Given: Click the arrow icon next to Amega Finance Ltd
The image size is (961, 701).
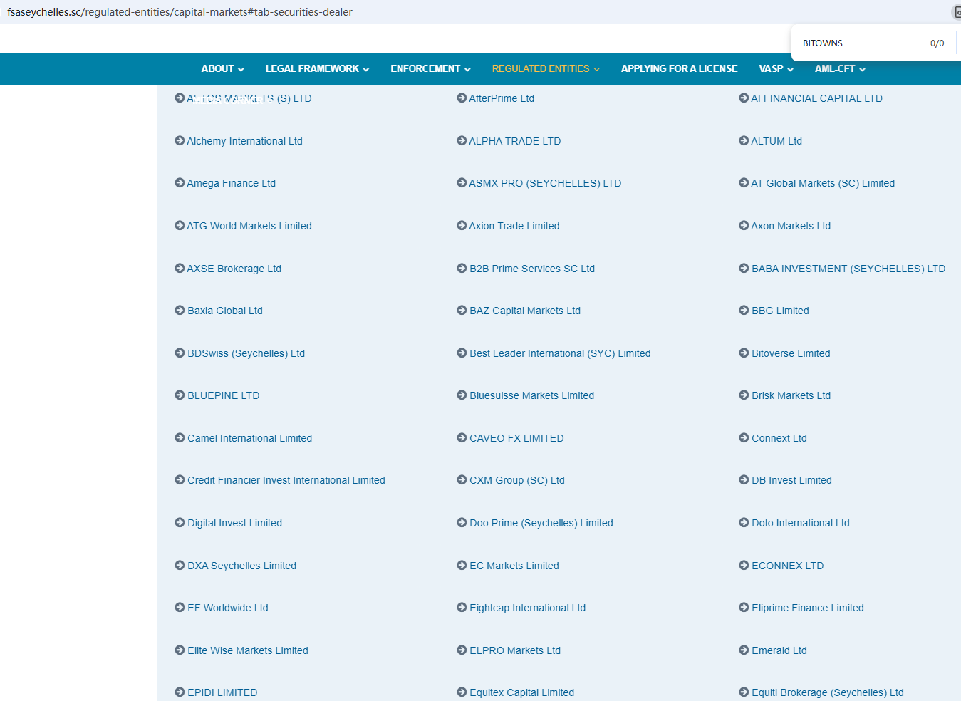Looking at the screenshot, I should [x=180, y=183].
